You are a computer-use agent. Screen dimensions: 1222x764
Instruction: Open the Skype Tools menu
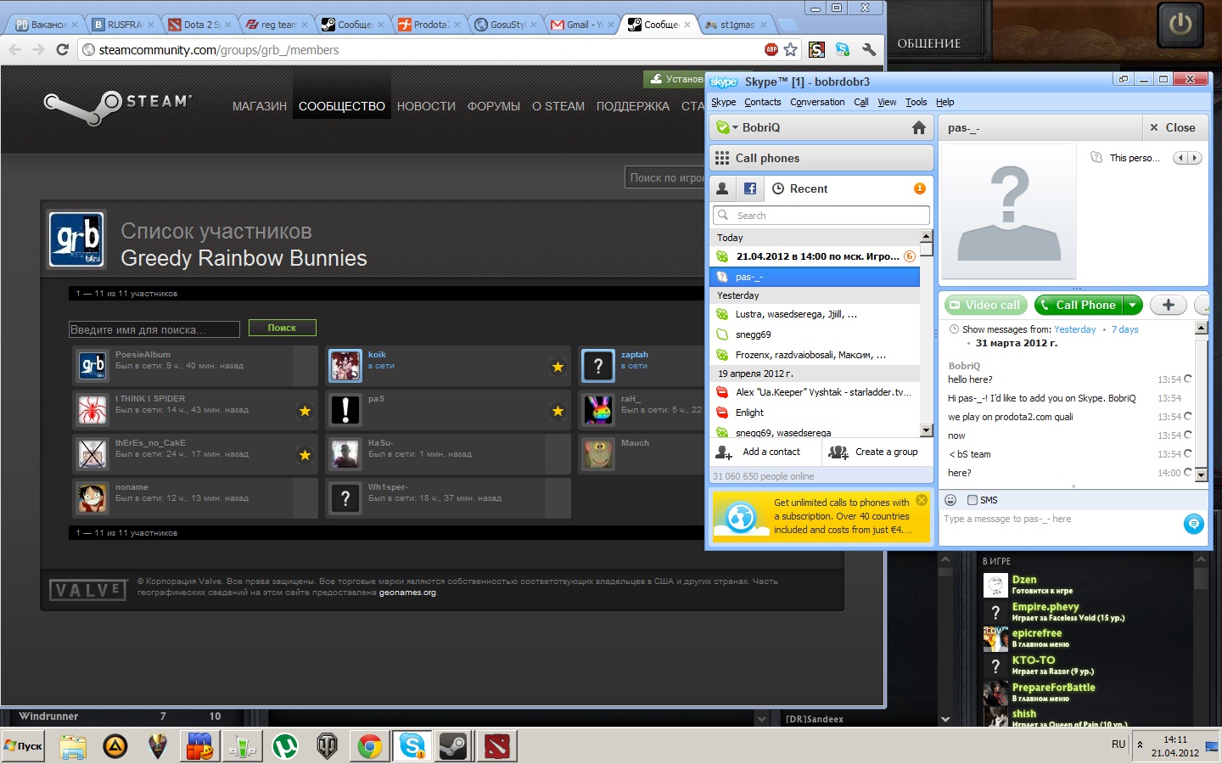coord(916,102)
